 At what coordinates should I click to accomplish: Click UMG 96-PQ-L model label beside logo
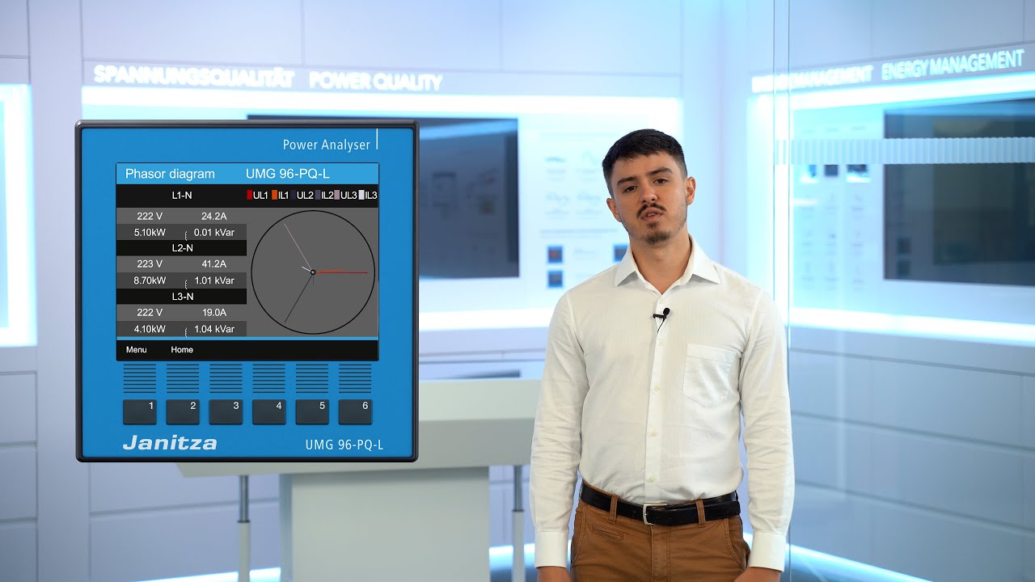(344, 445)
